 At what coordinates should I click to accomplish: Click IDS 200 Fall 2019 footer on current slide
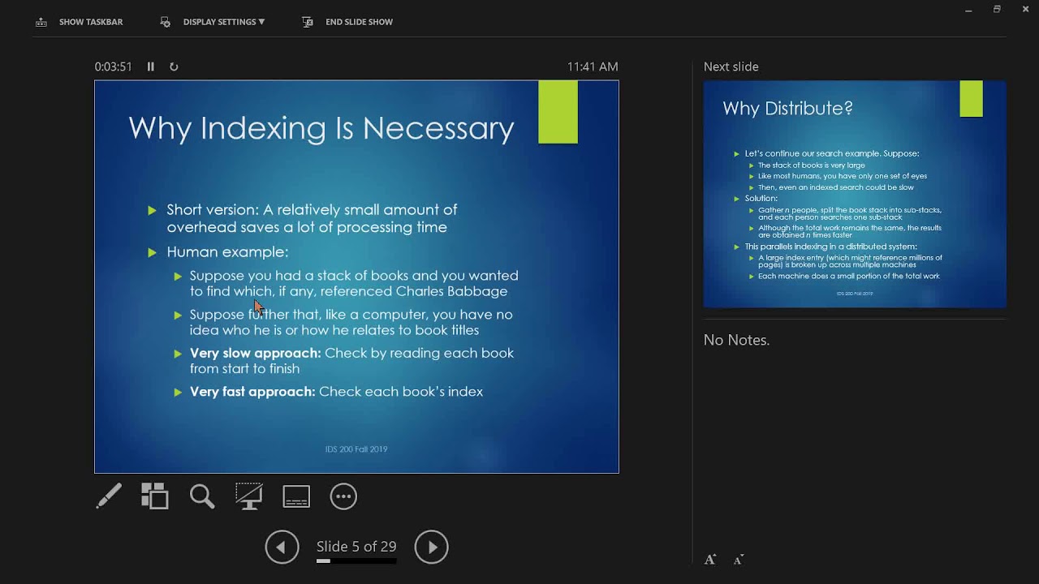[x=356, y=449]
